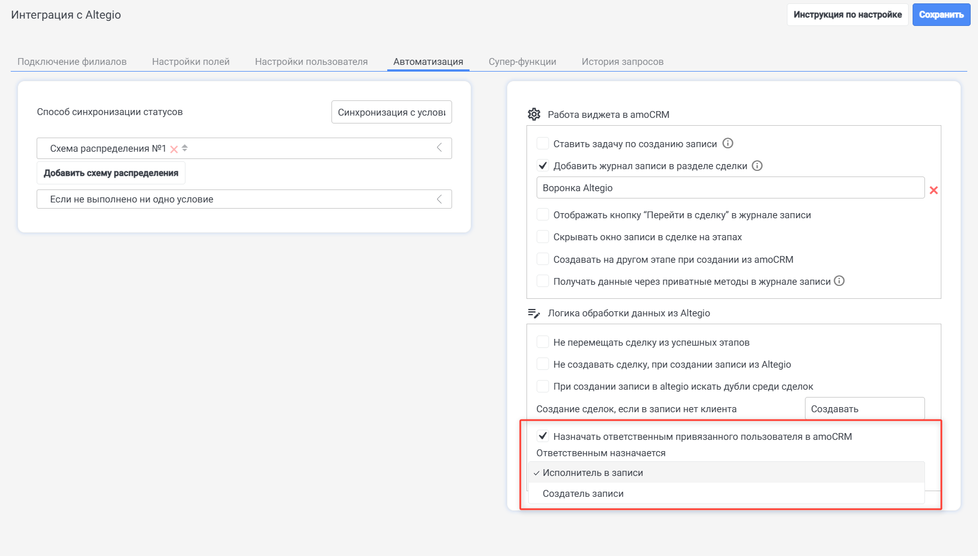Viewport: 978px width, 556px height.
Task: Select the Автоматизация tab
Action: pyautogui.click(x=428, y=61)
